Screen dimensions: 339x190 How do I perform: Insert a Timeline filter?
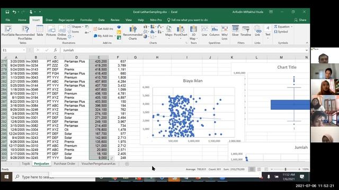[x=246, y=31]
